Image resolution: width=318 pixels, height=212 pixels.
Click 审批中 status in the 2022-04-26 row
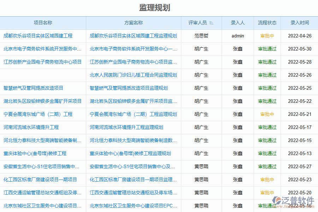(x=267, y=36)
